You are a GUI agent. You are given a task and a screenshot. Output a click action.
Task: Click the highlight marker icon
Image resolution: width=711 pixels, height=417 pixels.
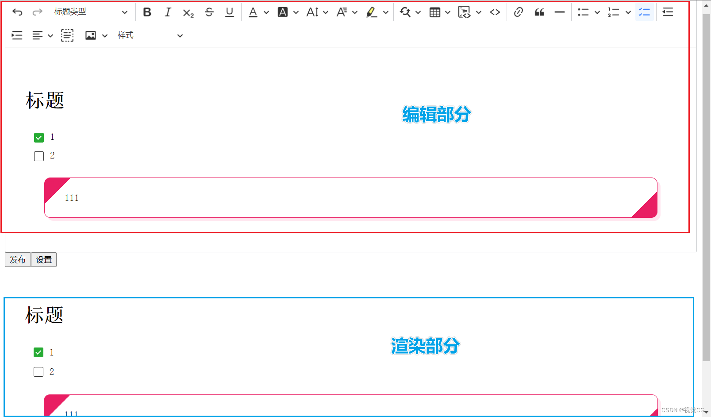372,12
